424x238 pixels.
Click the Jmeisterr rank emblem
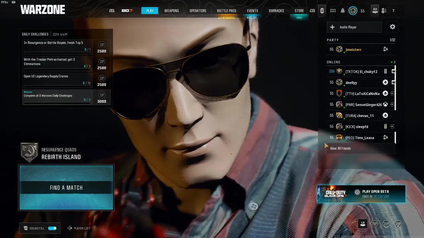point(339,49)
